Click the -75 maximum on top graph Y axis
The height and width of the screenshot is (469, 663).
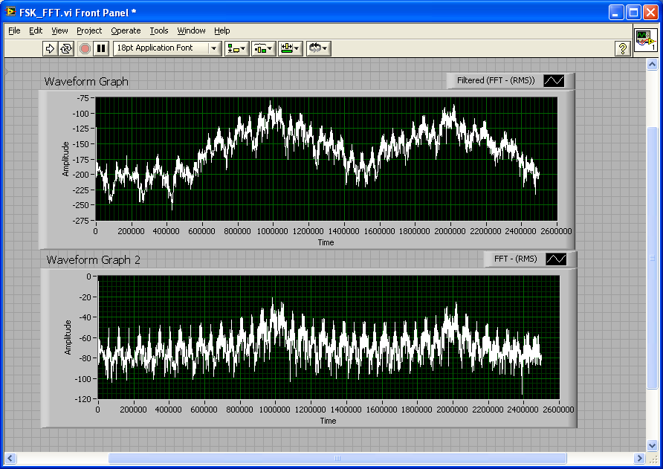[83, 98]
